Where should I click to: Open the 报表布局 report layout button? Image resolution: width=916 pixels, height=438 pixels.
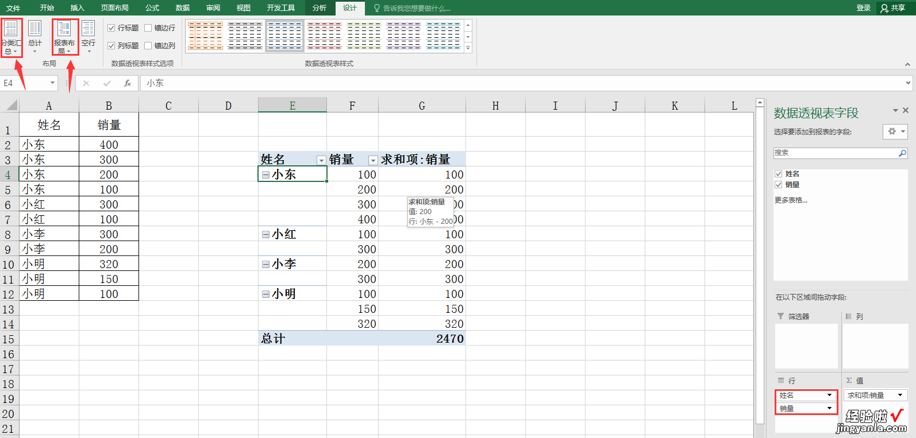point(64,37)
